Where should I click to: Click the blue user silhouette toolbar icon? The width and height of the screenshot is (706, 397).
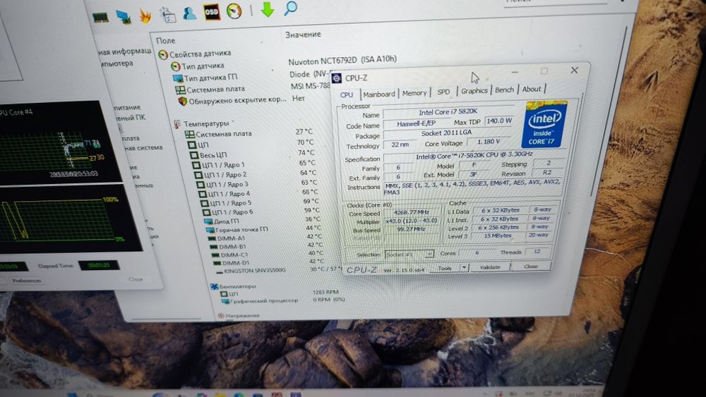[189, 13]
